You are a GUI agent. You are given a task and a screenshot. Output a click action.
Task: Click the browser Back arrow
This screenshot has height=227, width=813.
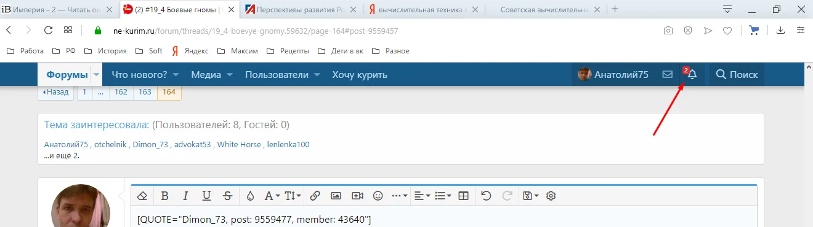9,30
